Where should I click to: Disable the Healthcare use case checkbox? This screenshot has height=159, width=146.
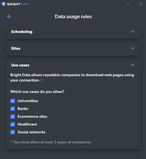click(x=13, y=124)
